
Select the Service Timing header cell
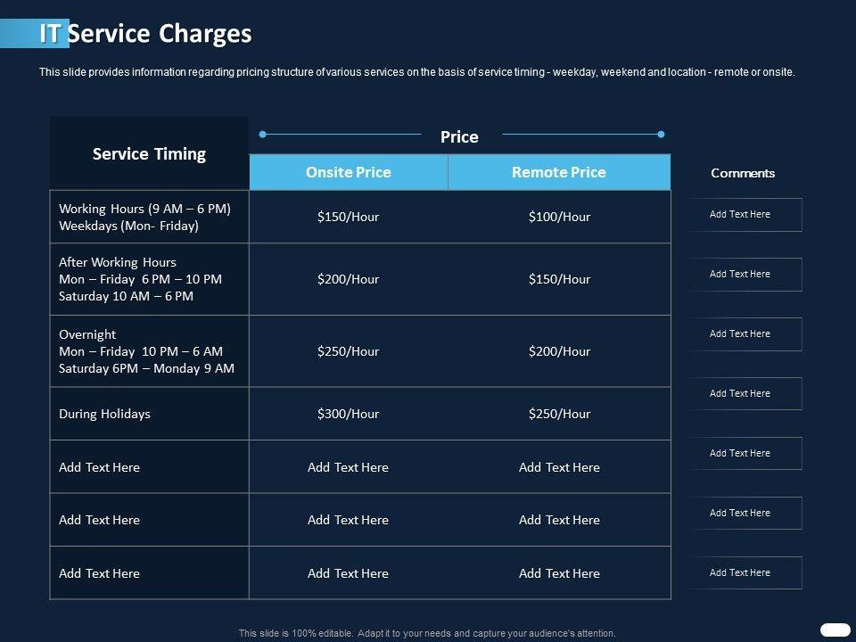click(149, 153)
